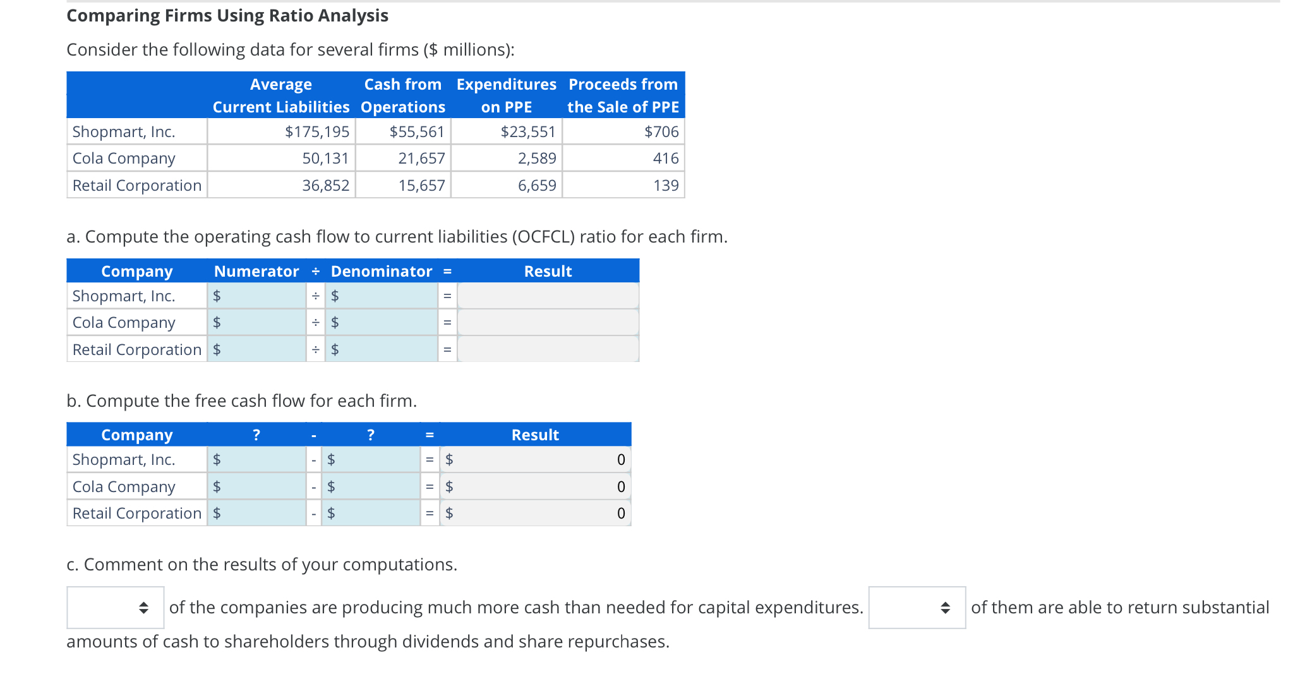Click Cola Company's Result field in table a
The image size is (1312, 698).
click(548, 322)
